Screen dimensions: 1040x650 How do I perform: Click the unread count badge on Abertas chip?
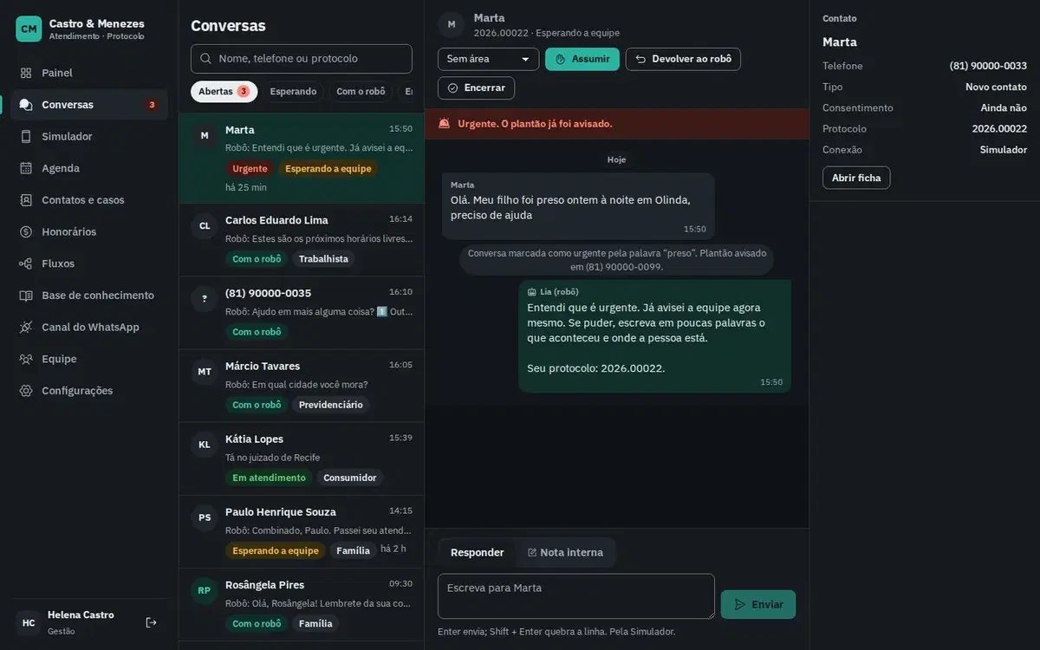coord(244,92)
